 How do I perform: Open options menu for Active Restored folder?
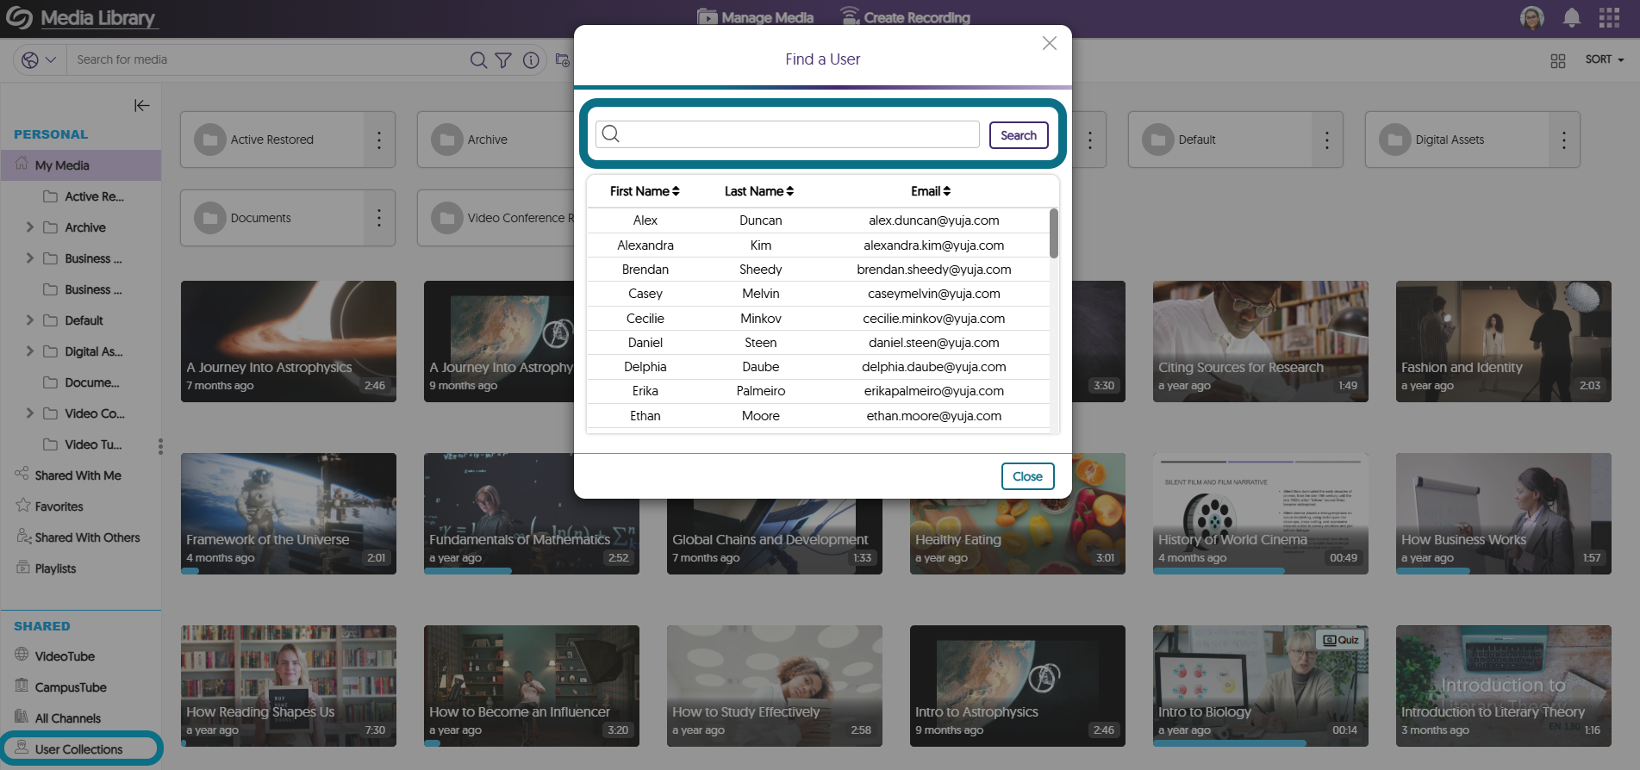379,140
